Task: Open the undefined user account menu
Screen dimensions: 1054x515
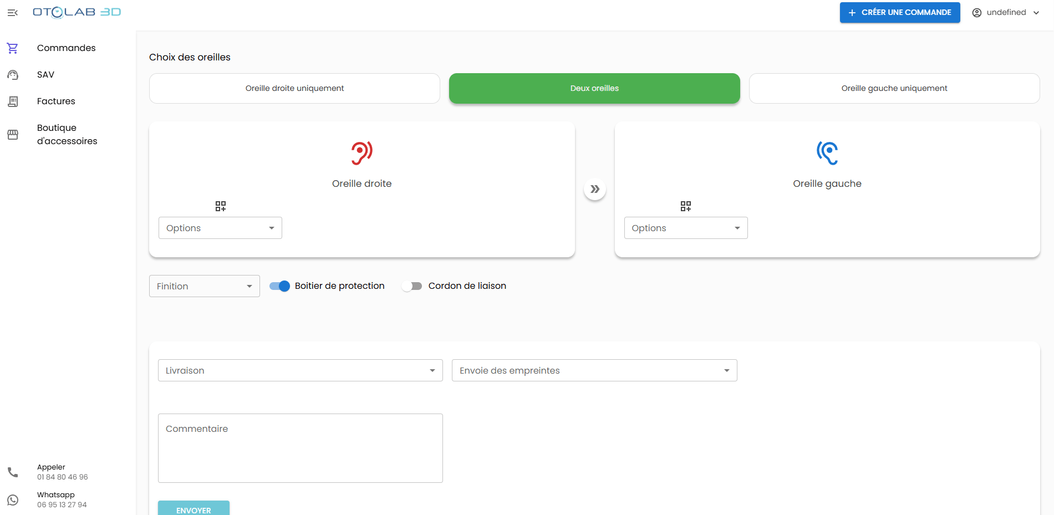Action: pyautogui.click(x=1006, y=13)
